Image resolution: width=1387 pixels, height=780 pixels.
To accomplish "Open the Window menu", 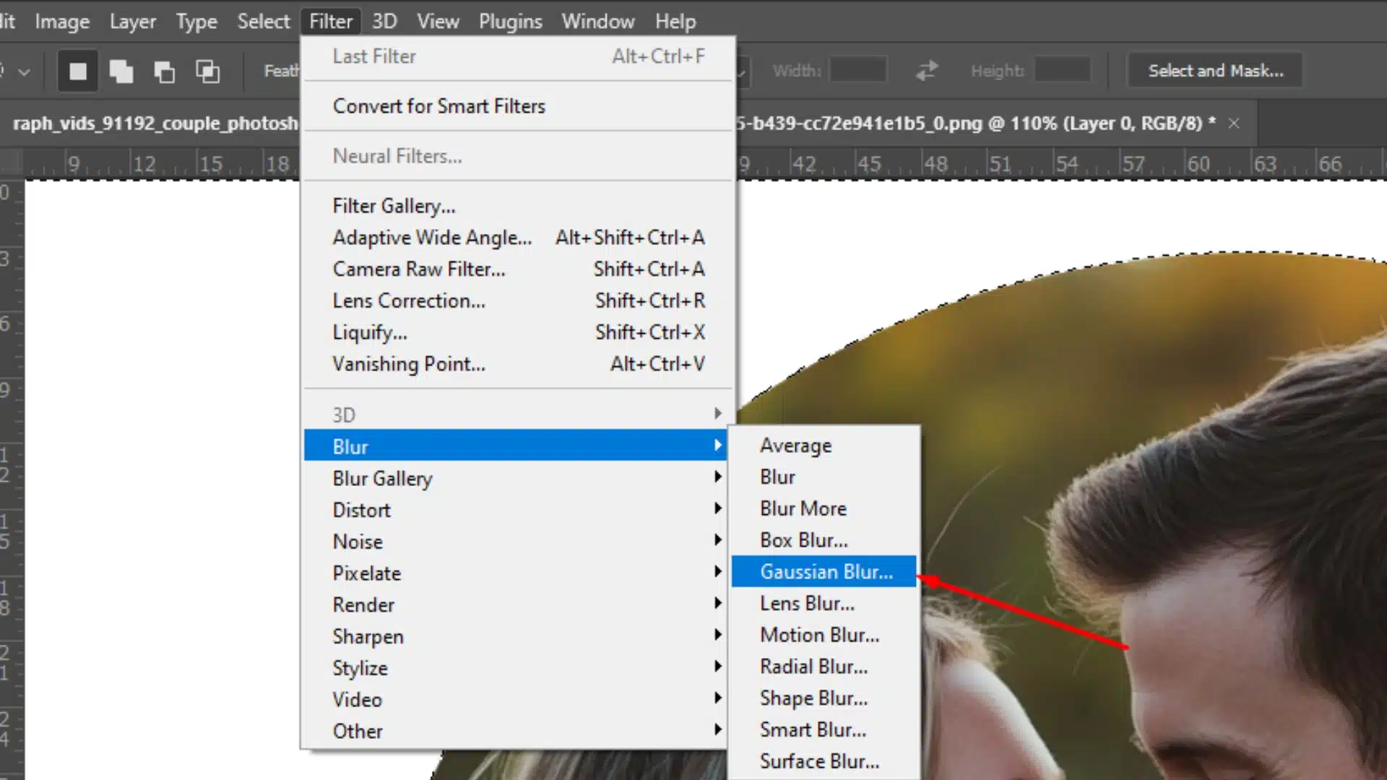I will [598, 22].
